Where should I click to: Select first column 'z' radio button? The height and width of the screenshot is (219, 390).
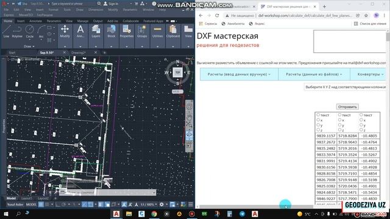pos(318,130)
